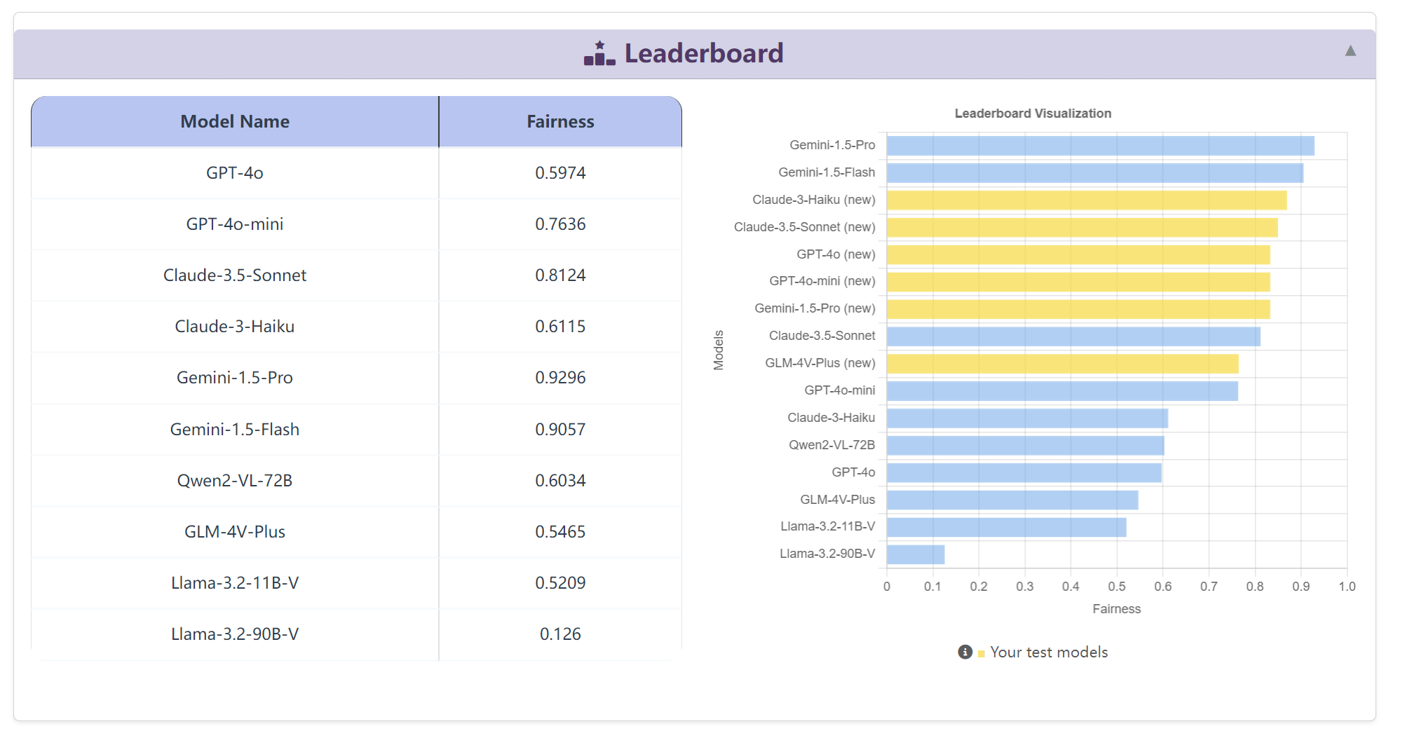Image resolution: width=1405 pixels, height=738 pixels.
Task: Sort by the Fairness column header
Action: (x=560, y=121)
